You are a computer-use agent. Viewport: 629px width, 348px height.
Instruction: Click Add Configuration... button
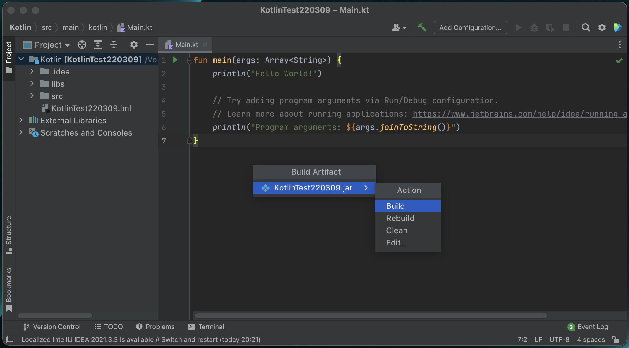(470, 27)
